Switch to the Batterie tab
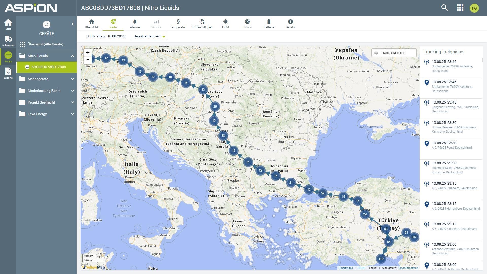Image resolution: width=487 pixels, height=274 pixels. [269, 24]
